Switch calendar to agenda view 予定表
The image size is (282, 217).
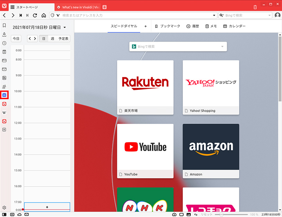63,39
